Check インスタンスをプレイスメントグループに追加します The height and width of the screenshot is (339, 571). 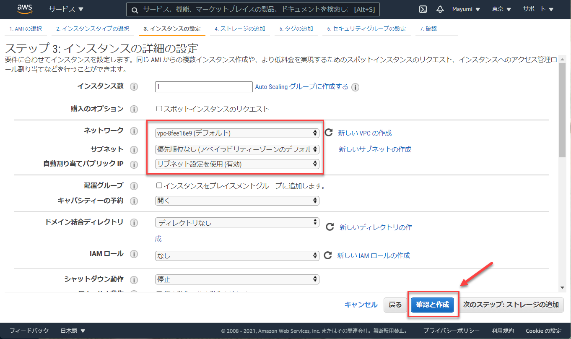(x=159, y=185)
